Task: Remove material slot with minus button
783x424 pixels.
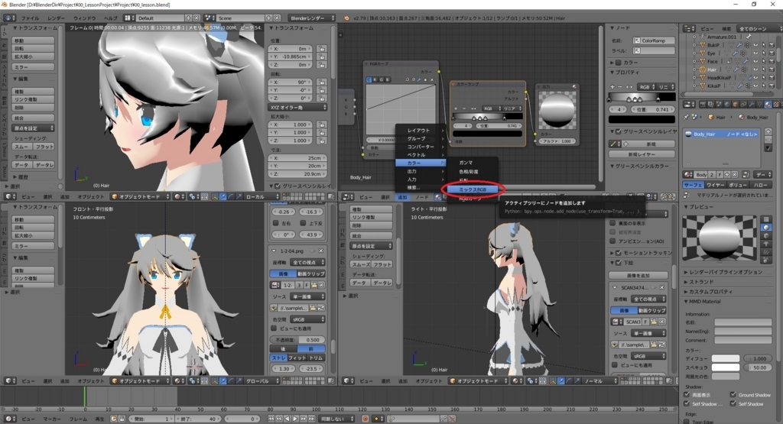Action: [768, 140]
